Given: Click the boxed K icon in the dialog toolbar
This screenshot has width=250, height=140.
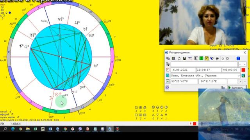Looking at the screenshot, I should pyautogui.click(x=196, y=58).
